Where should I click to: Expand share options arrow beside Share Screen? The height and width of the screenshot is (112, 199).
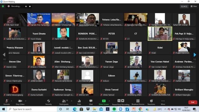click(109, 101)
